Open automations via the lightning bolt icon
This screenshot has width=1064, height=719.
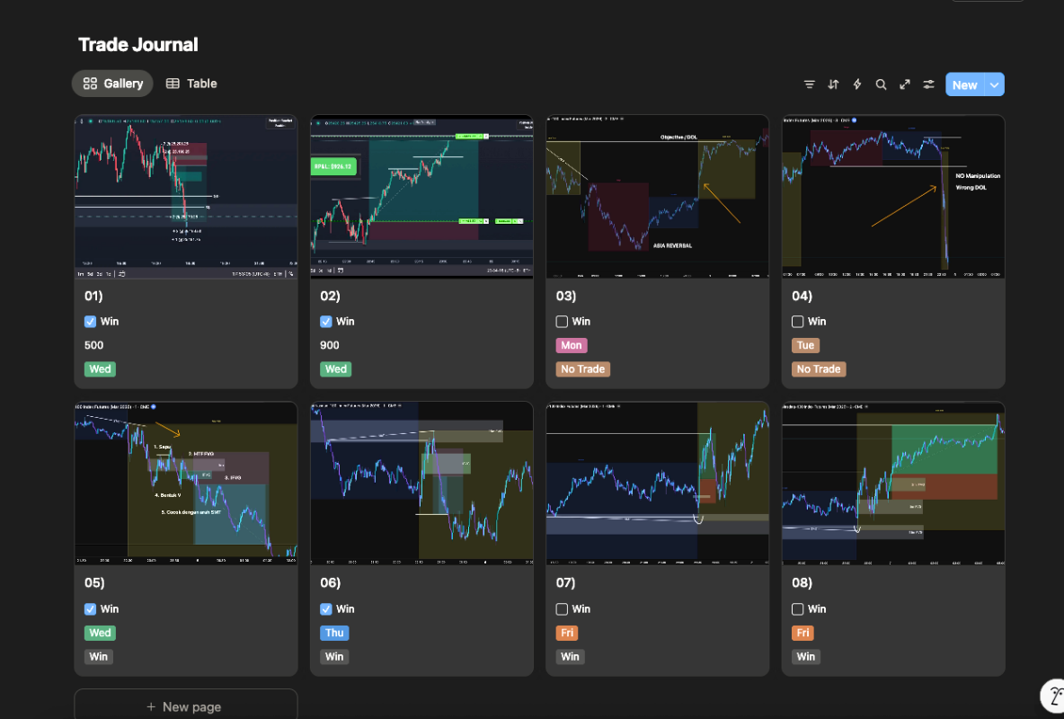pyautogui.click(x=857, y=84)
